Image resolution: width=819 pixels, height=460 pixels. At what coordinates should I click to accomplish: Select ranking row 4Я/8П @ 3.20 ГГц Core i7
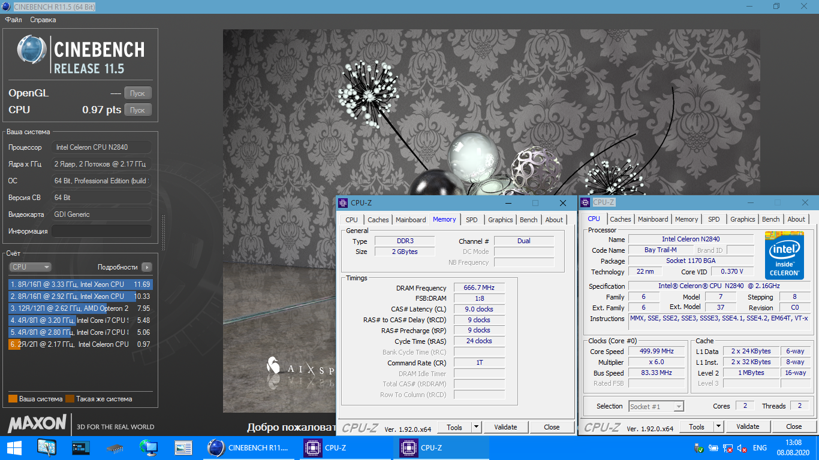tap(80, 320)
